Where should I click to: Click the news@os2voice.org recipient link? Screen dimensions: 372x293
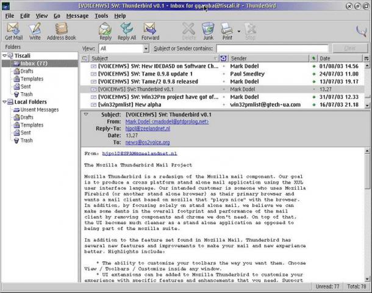pyautogui.click(x=148, y=142)
